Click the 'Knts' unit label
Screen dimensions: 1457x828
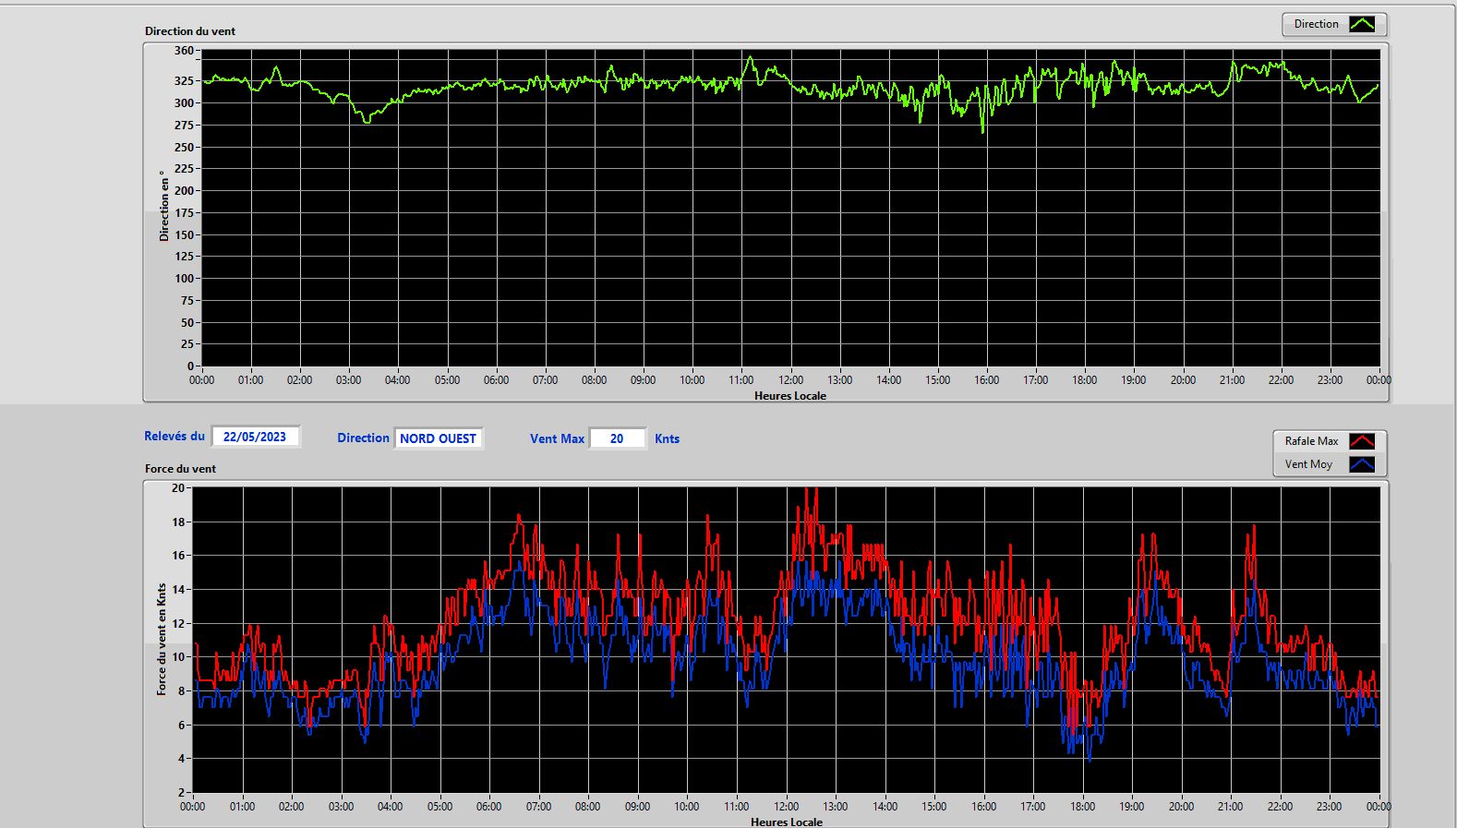(667, 439)
